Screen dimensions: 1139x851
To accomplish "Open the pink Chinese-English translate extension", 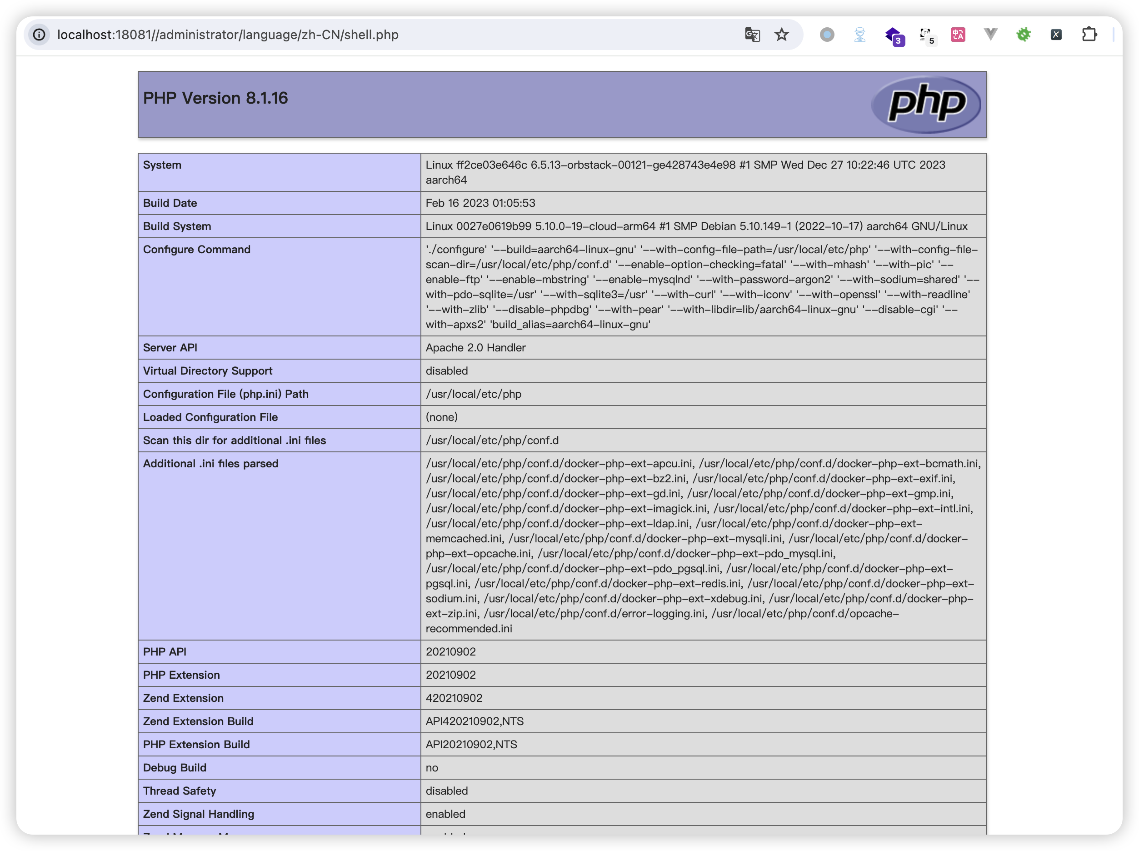I will click(958, 35).
